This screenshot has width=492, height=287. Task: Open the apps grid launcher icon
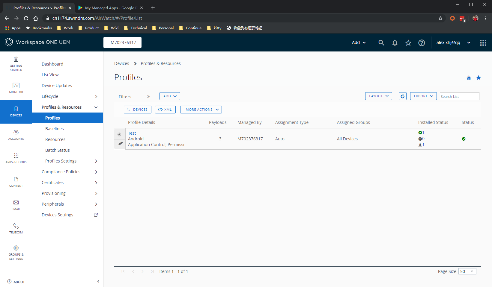[x=483, y=43]
